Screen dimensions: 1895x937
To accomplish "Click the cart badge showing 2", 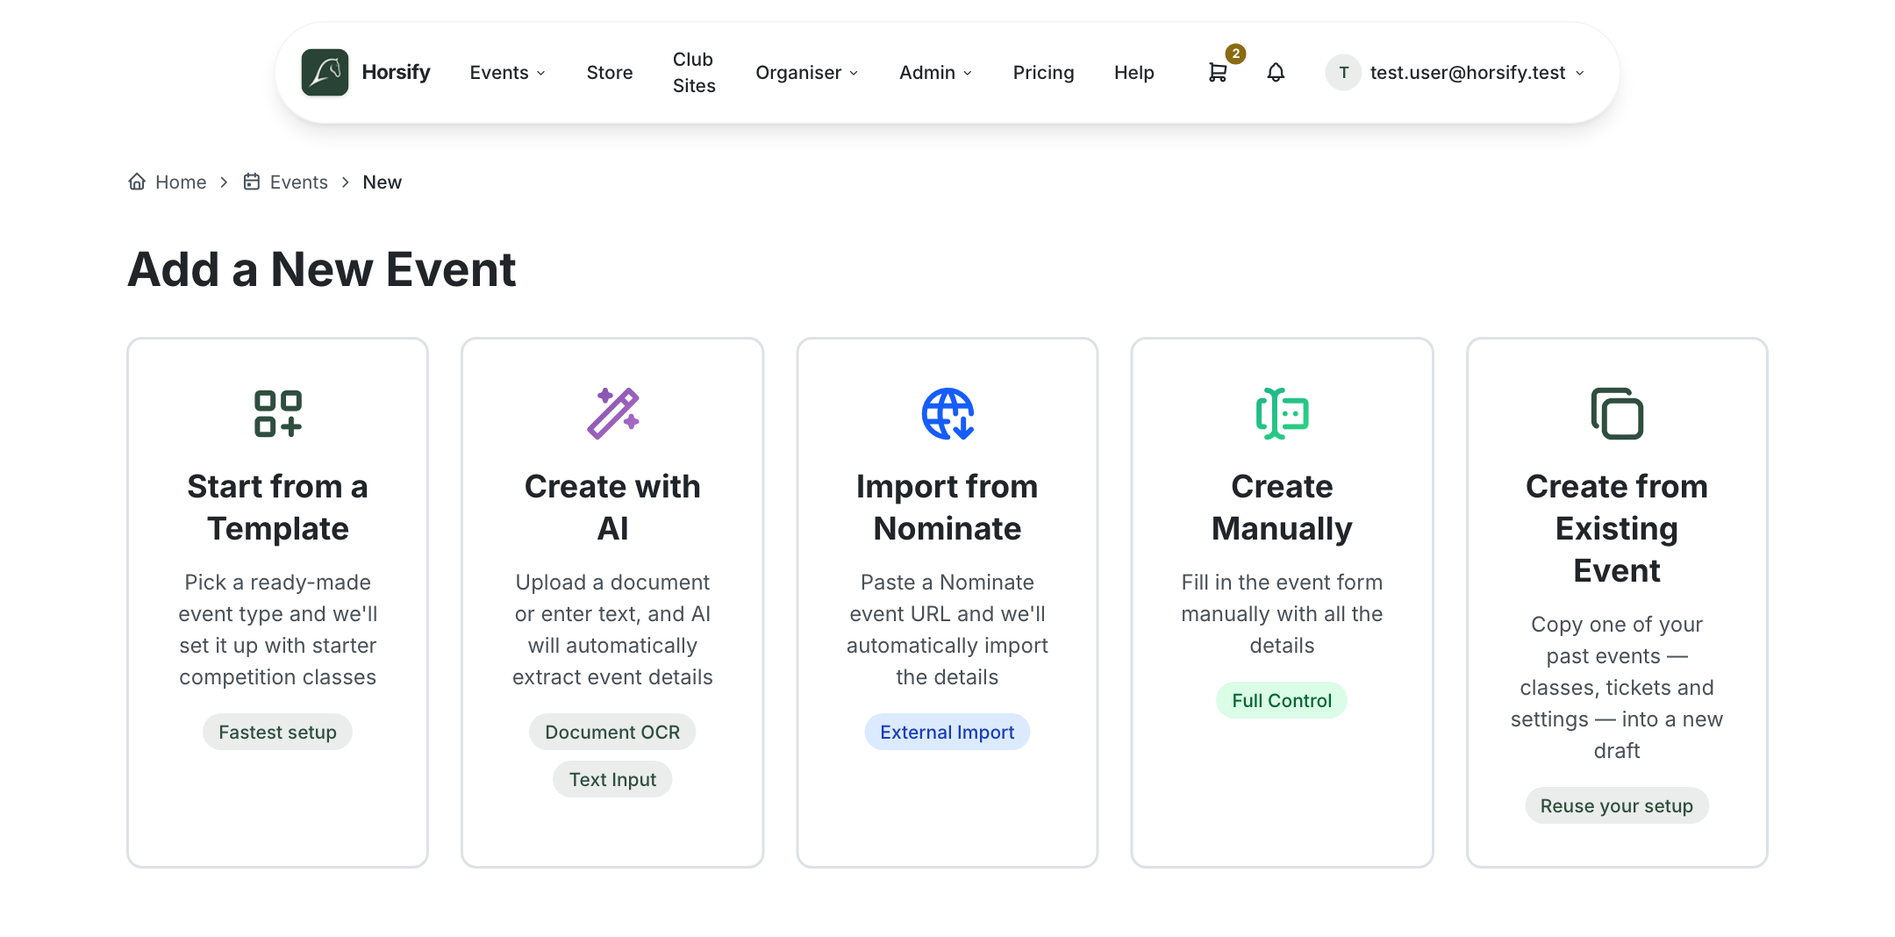I will point(1235,54).
